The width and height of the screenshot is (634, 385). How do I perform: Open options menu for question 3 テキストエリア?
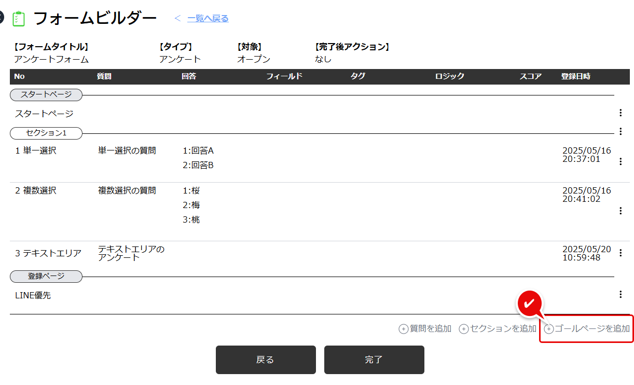coord(620,253)
